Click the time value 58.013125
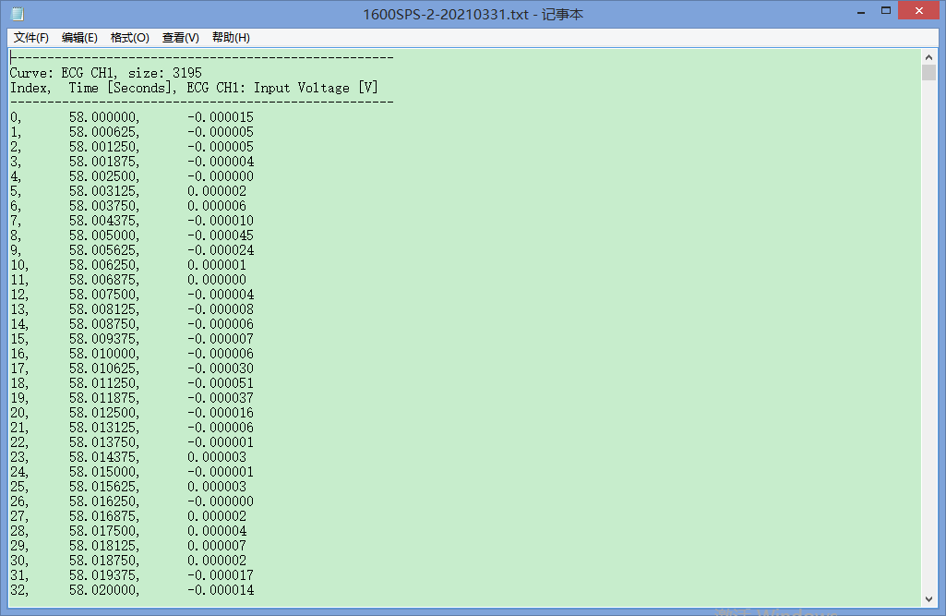This screenshot has height=616, width=946. click(103, 429)
